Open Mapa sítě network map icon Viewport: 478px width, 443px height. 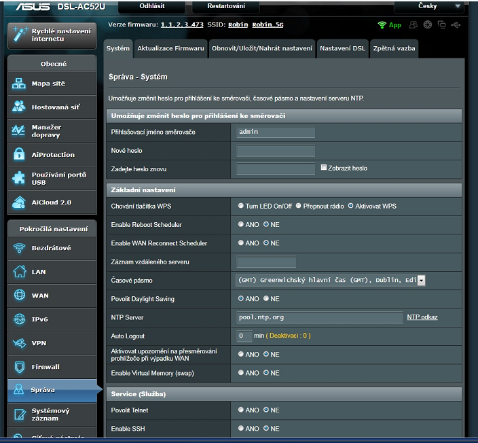19,84
